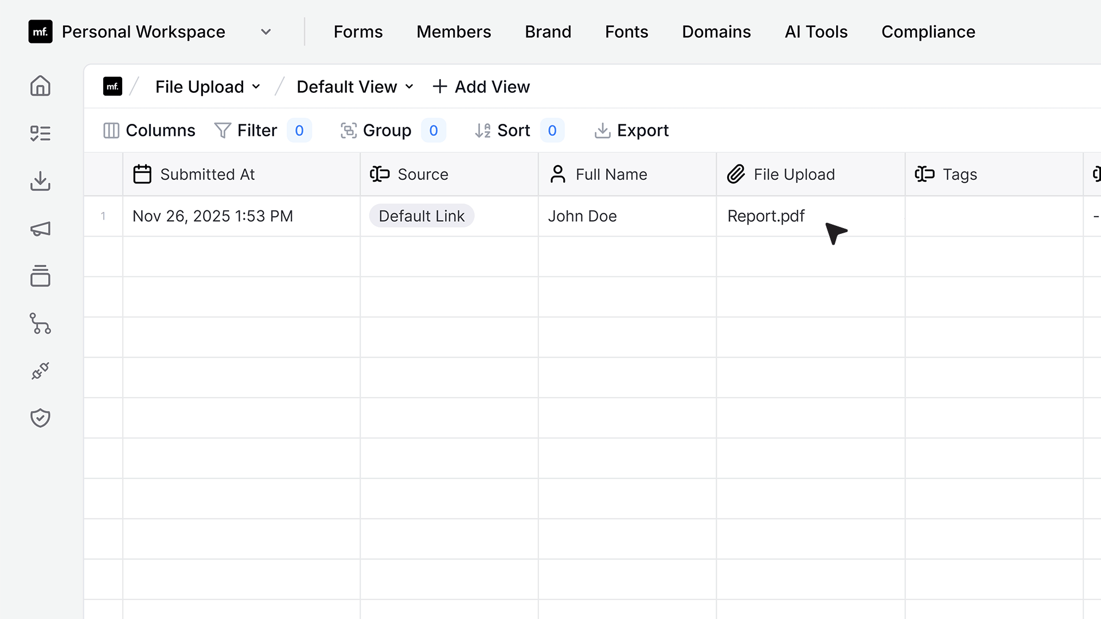Open the megaphone announcements icon
The height and width of the screenshot is (619, 1101).
coord(40,229)
